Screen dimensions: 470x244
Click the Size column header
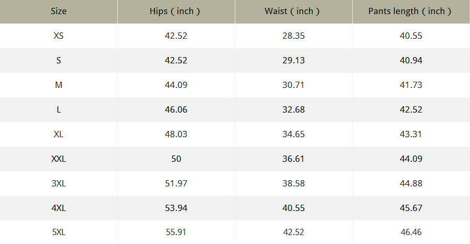pyautogui.click(x=59, y=11)
